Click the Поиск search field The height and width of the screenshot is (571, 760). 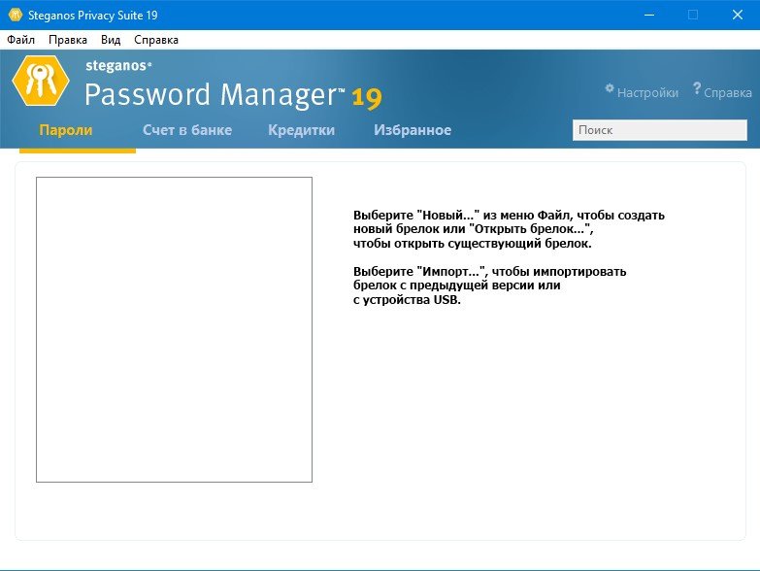click(x=660, y=130)
